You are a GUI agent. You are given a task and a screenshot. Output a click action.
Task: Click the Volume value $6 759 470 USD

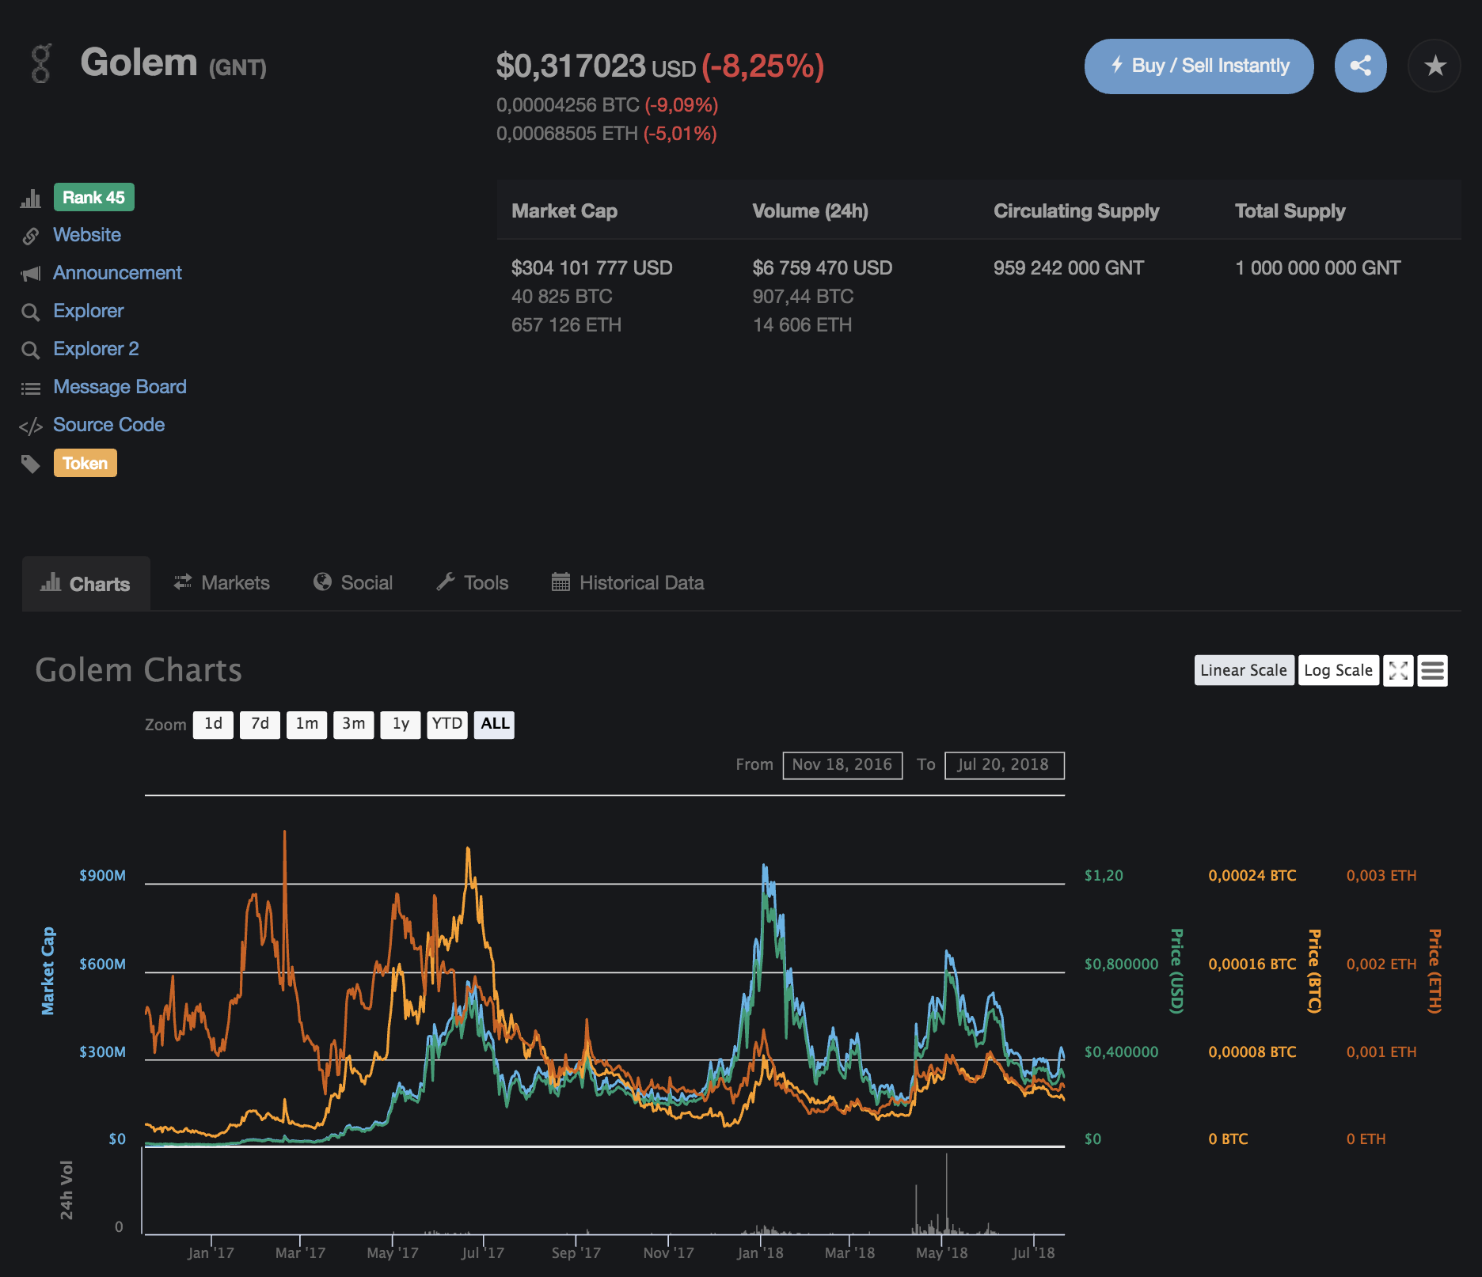[822, 268]
